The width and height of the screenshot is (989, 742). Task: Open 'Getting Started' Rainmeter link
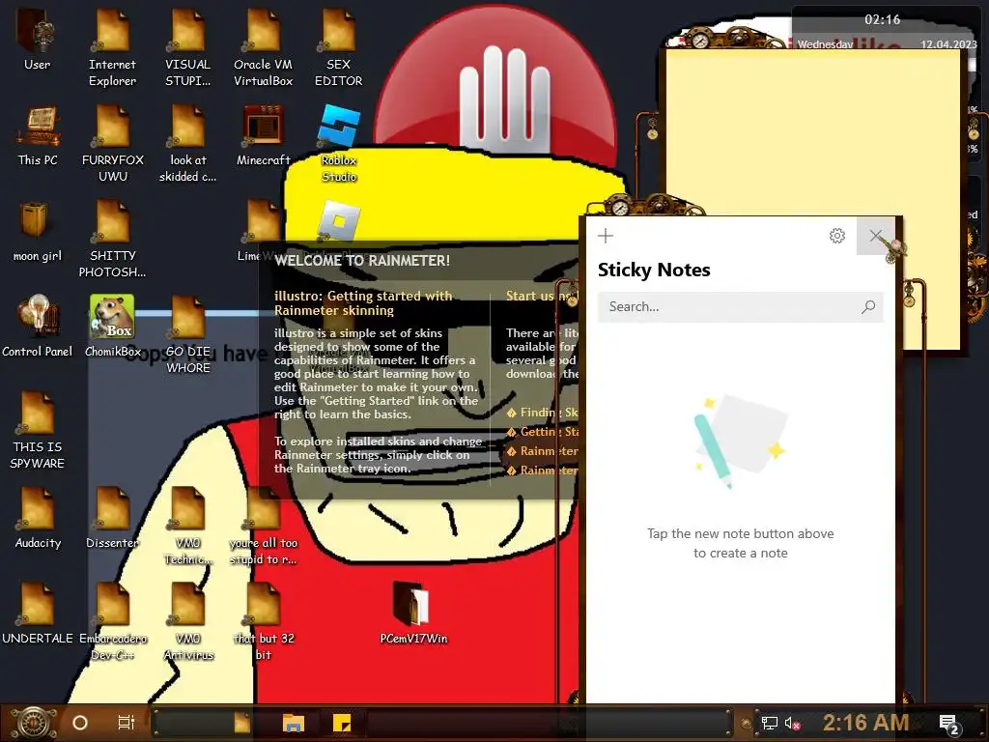click(x=543, y=432)
